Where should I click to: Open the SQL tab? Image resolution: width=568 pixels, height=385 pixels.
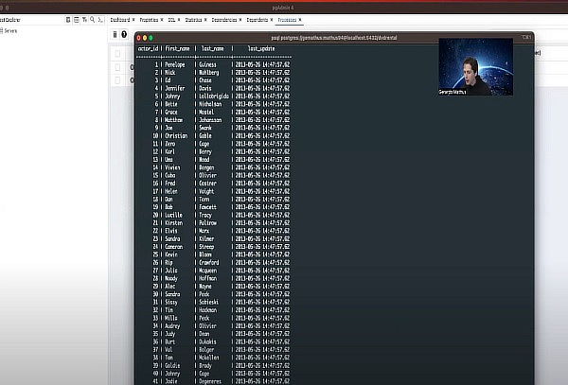coord(171,20)
